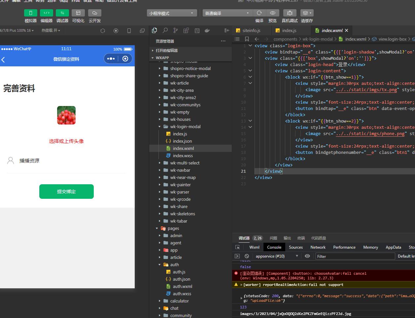This screenshot has width=415, height=318.
Task: Expand the wk-navbar folder
Action: point(180,170)
